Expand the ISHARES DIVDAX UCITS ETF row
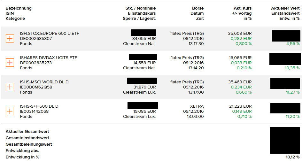 10,63
